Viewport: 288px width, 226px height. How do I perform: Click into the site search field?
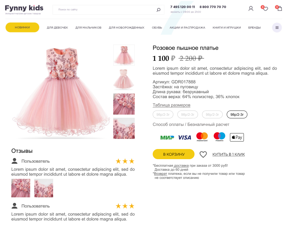tap(105, 10)
